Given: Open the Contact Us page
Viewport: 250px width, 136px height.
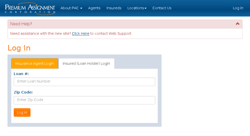Looking at the screenshot, I should coord(162,8).
